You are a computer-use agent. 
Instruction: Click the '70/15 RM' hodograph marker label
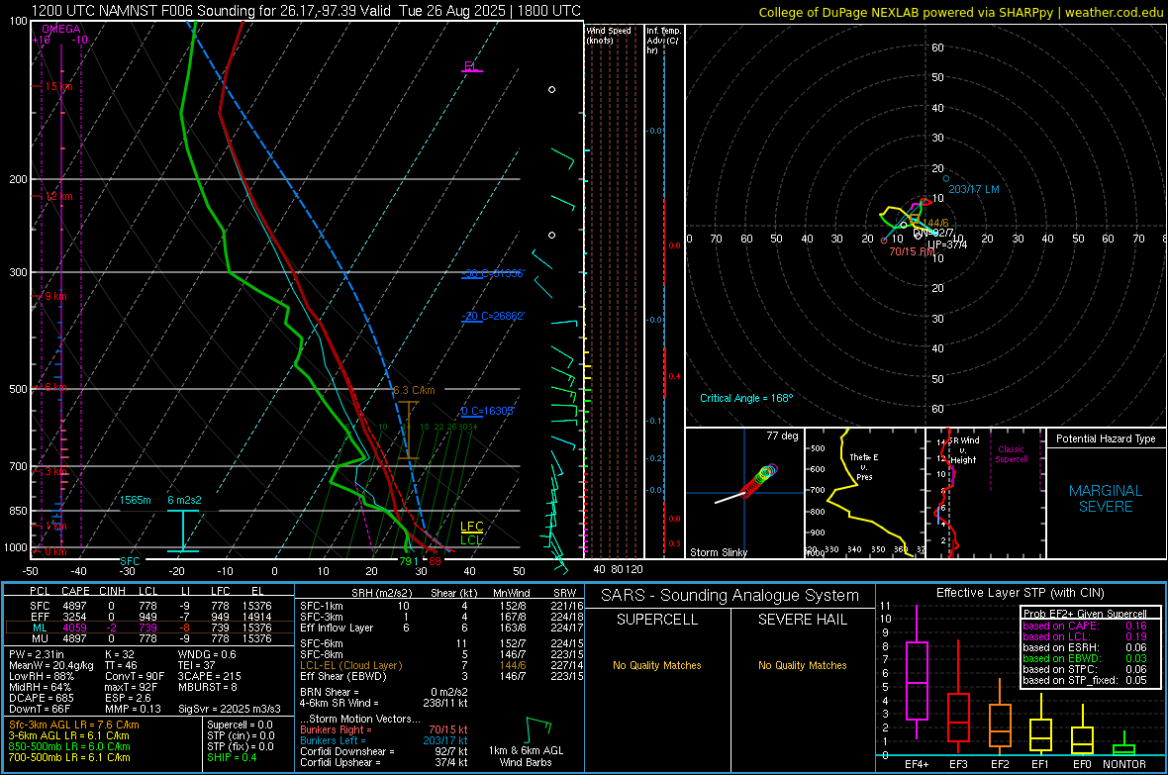pos(912,251)
